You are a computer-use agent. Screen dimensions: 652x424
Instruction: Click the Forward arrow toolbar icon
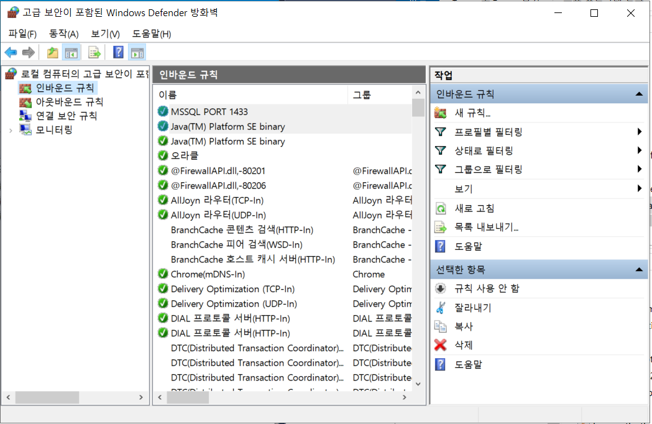click(x=28, y=52)
